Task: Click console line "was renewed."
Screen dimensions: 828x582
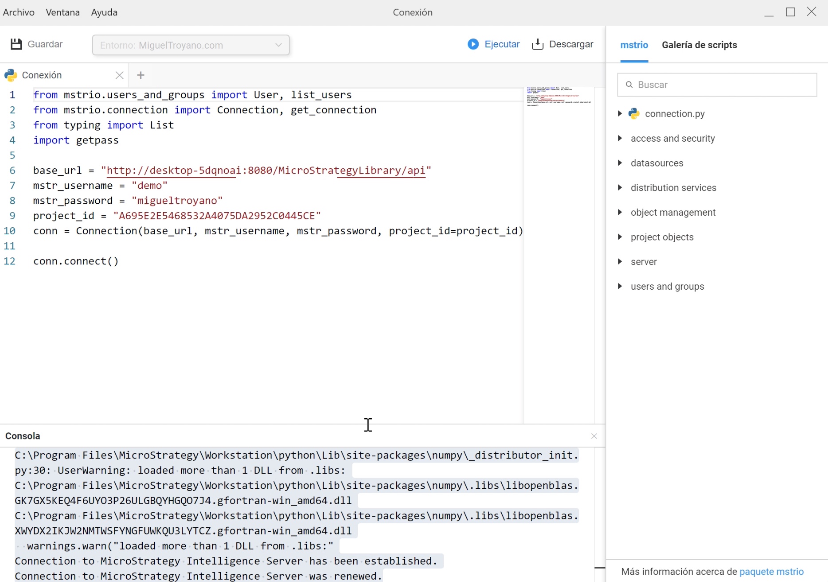Action: (x=198, y=576)
